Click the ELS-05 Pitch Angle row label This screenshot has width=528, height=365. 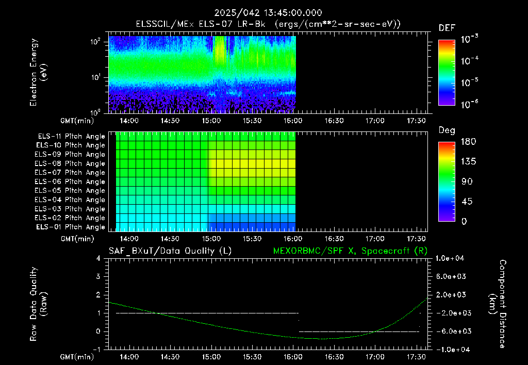tap(70, 191)
